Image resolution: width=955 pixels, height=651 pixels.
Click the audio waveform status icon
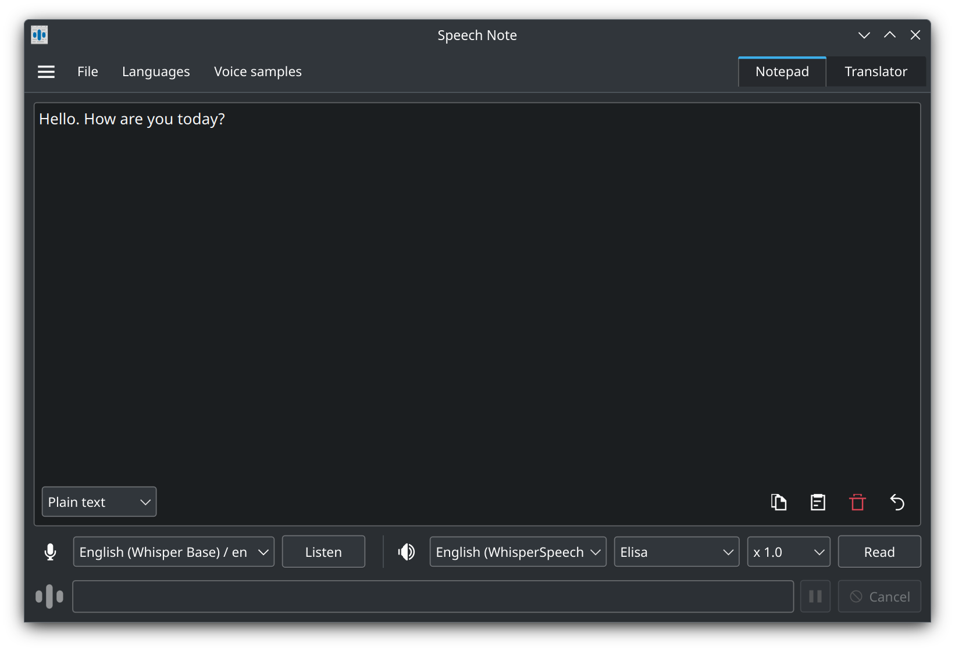(49, 596)
